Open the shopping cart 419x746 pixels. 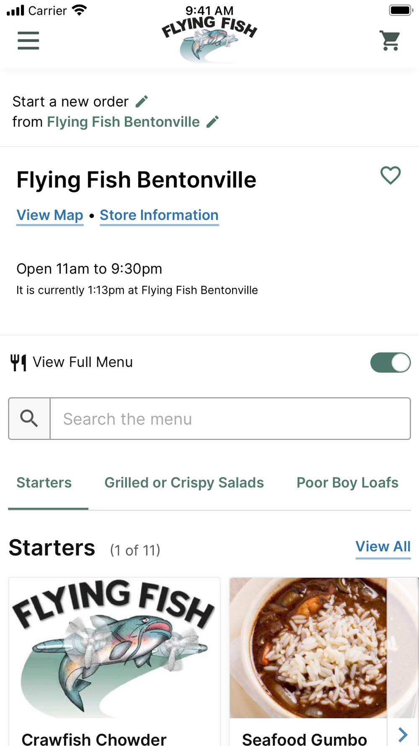click(390, 41)
